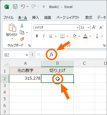Toggle the AutoSave save icon
Screen dimensions: 107x115
[x=15, y=7]
